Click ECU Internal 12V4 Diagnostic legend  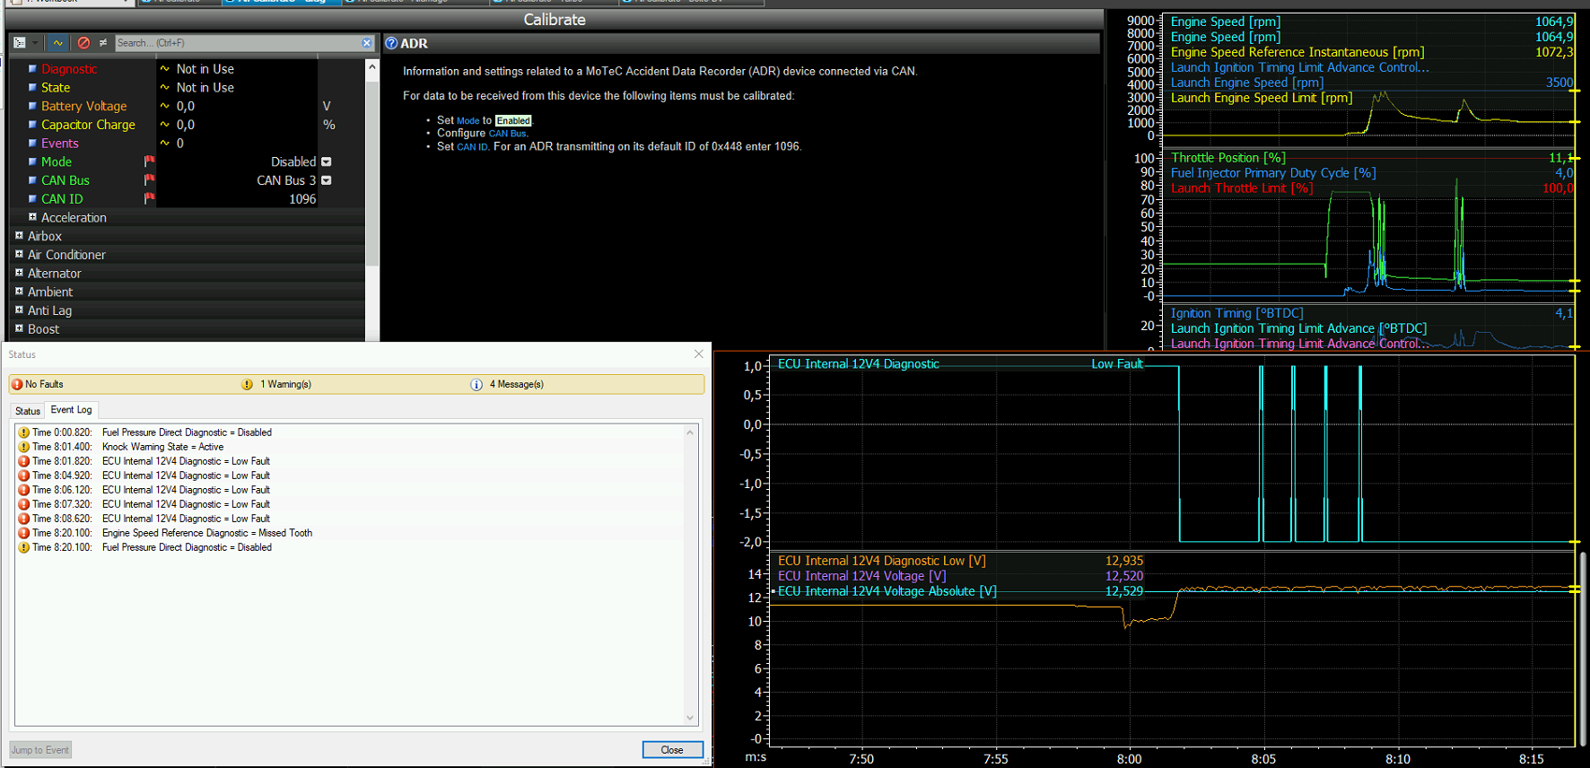pyautogui.click(x=859, y=363)
